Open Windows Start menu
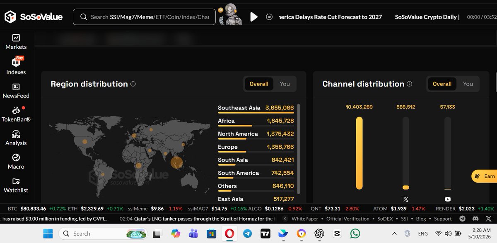 [49, 233]
